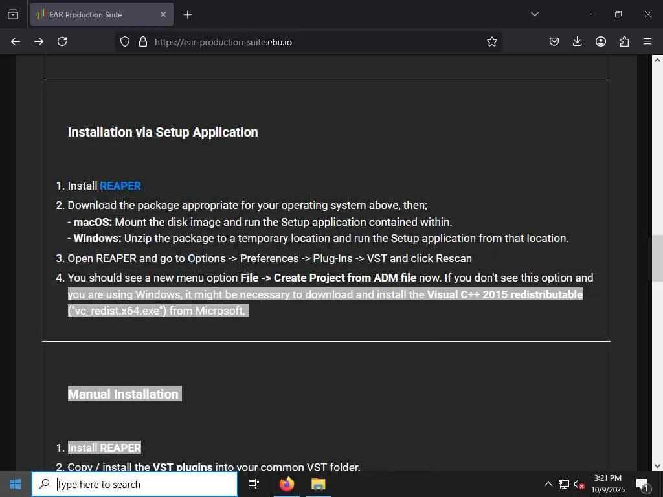Click File -> Create Project from ADM file text
The width and height of the screenshot is (663, 497).
click(328, 278)
